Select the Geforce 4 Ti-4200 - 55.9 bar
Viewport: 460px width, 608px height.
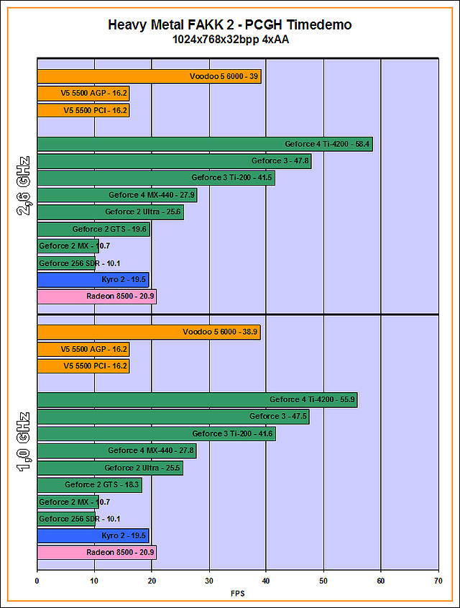coord(198,400)
